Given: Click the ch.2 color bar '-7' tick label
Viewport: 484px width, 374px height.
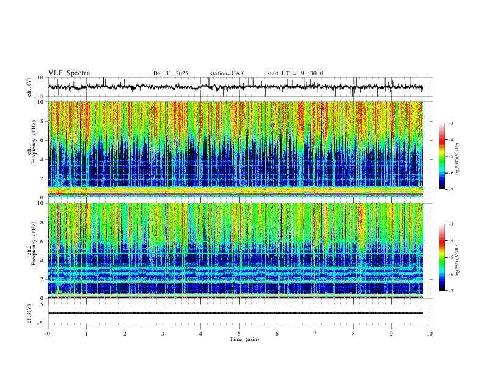Looking at the screenshot, I should coord(450,291).
